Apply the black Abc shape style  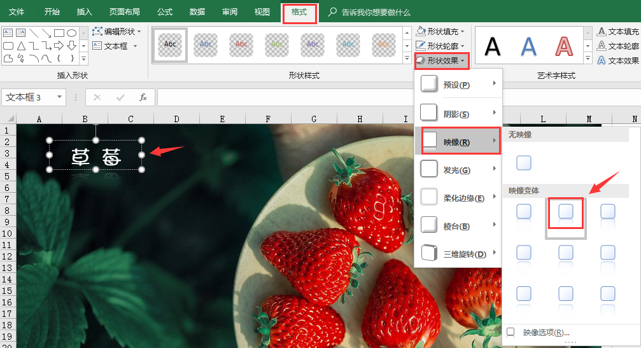point(170,45)
